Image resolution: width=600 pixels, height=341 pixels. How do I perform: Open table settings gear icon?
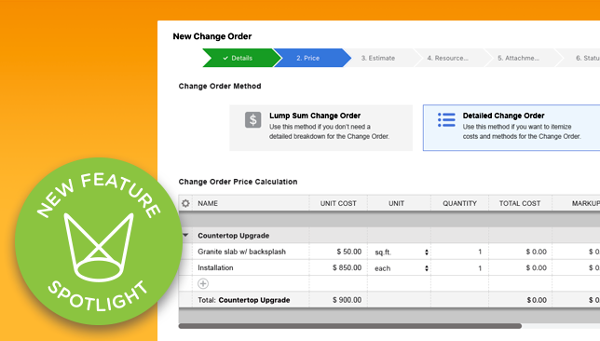(x=185, y=203)
